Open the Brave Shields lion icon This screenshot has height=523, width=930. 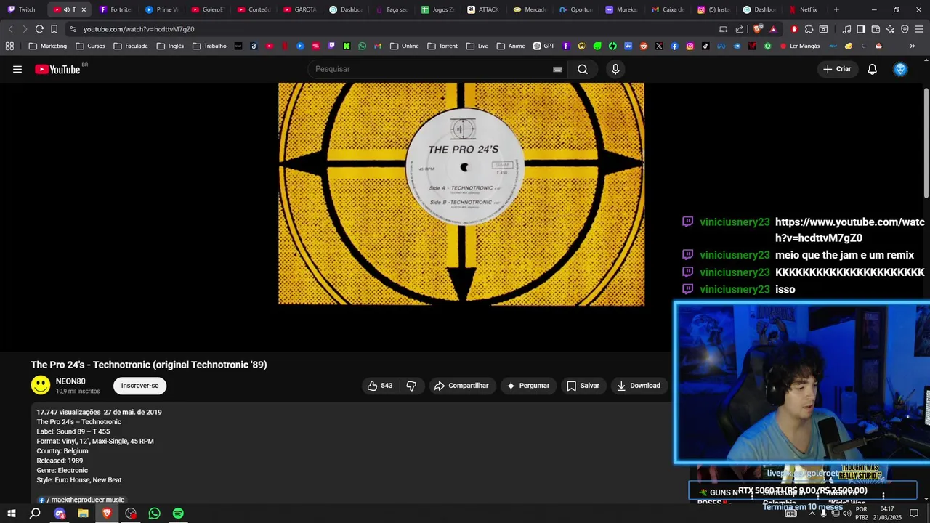[758, 29]
